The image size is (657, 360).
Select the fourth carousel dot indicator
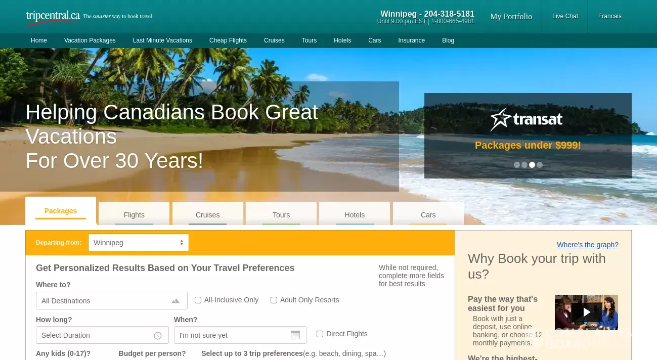tap(540, 165)
